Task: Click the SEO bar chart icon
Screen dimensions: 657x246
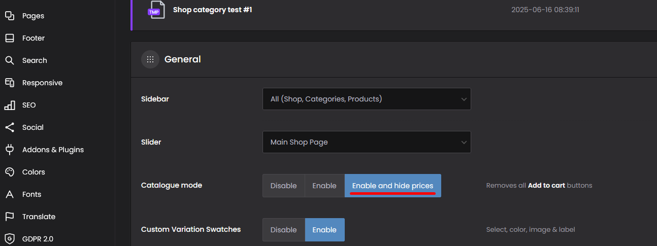Action: tap(9, 105)
